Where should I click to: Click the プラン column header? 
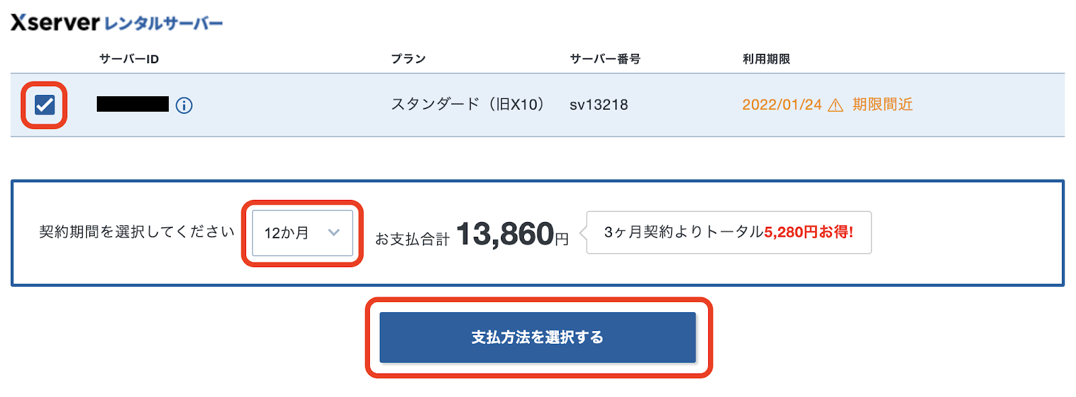[x=408, y=59]
